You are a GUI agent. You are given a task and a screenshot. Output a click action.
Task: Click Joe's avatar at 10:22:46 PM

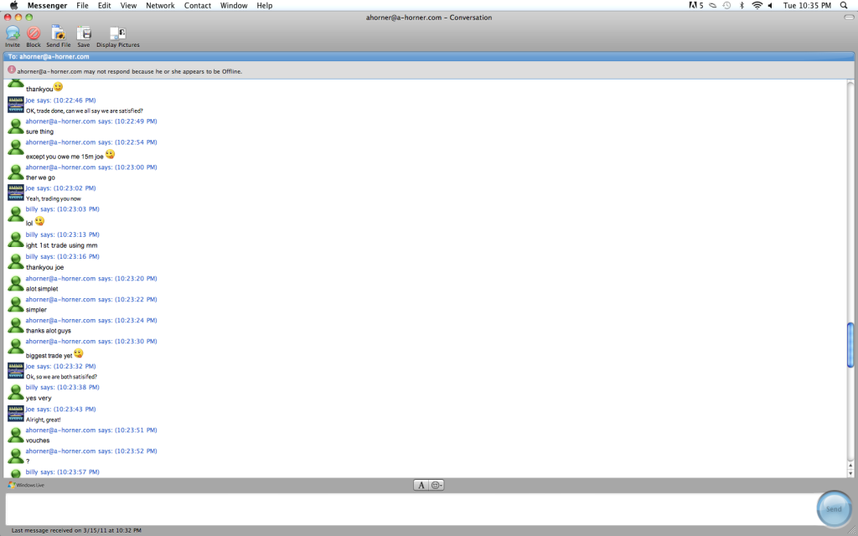[15, 105]
